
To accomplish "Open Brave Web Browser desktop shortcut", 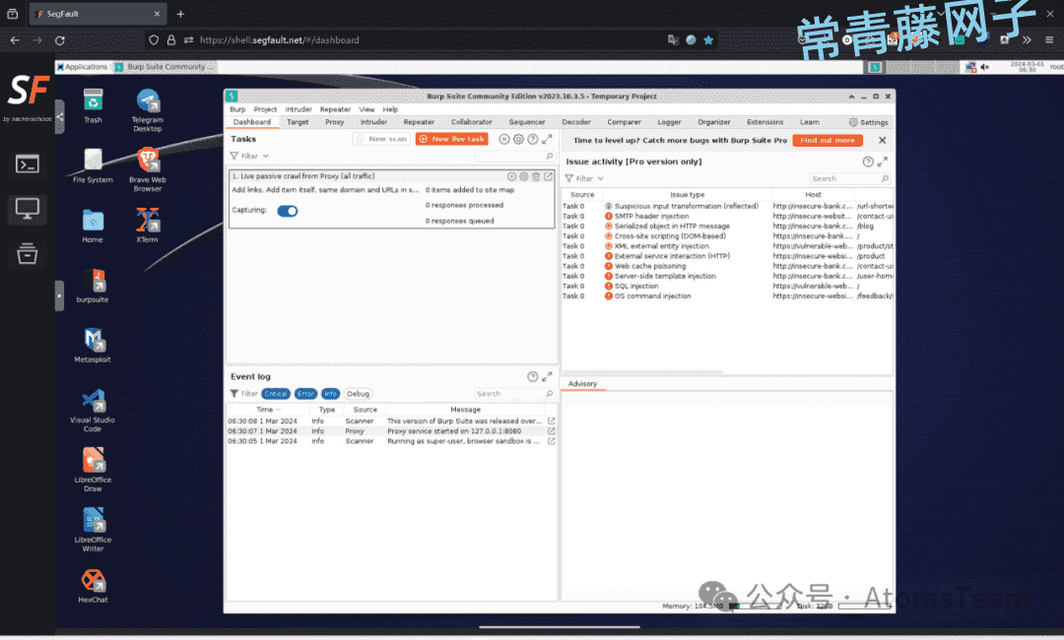I will [147, 169].
